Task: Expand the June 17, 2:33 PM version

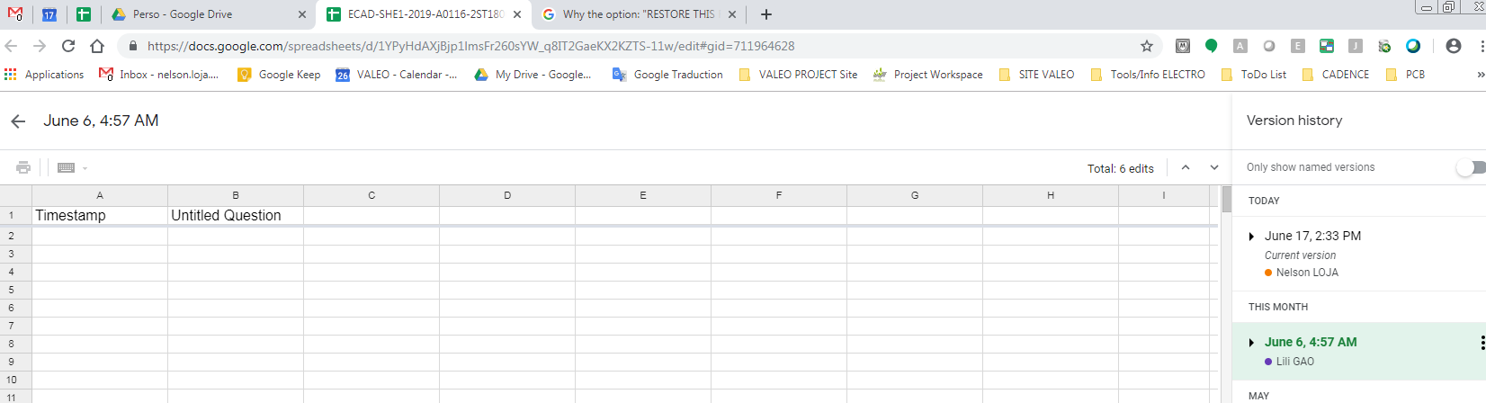Action: (1251, 237)
